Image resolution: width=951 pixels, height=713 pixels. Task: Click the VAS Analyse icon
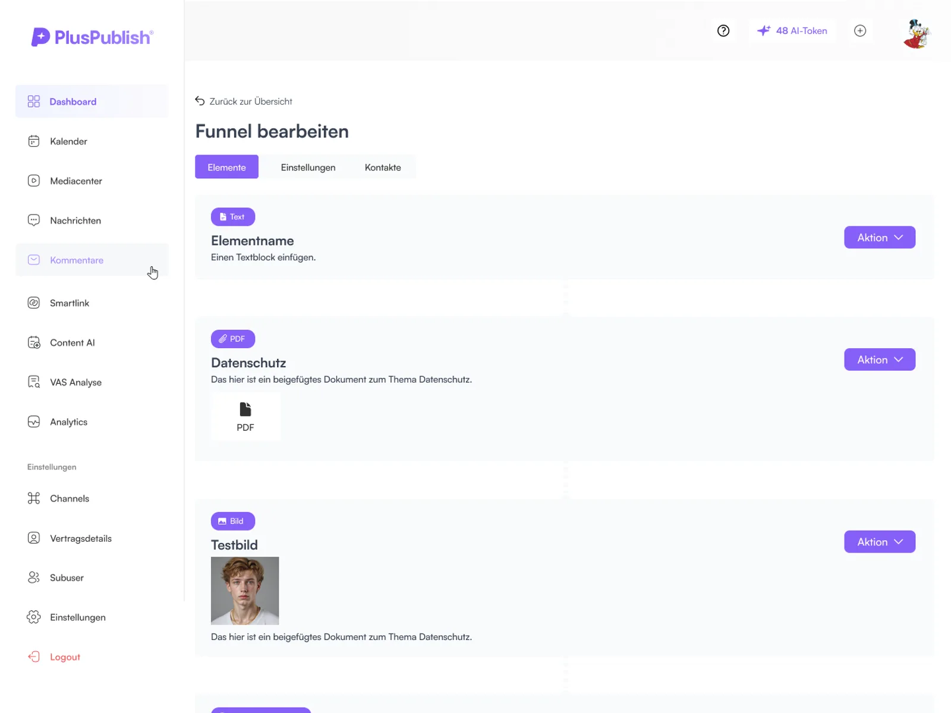pyautogui.click(x=34, y=382)
